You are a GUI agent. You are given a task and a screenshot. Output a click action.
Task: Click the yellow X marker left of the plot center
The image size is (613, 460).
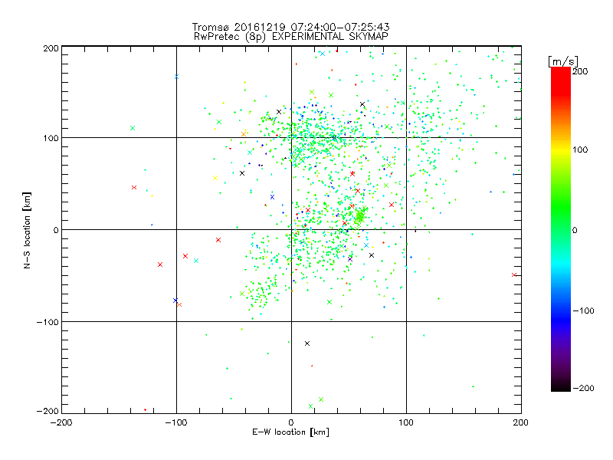pyautogui.click(x=215, y=178)
